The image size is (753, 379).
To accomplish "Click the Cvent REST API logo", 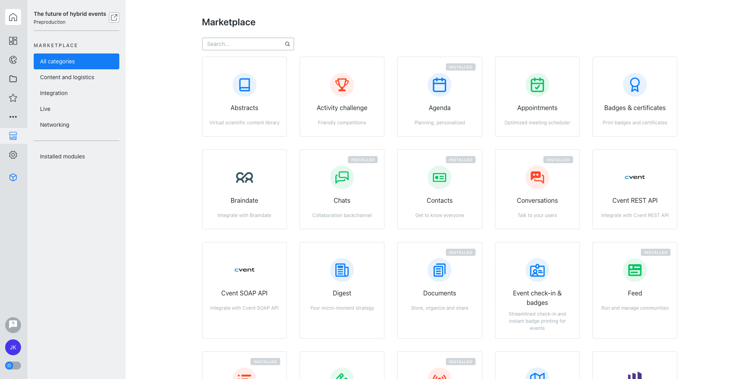I will [635, 177].
